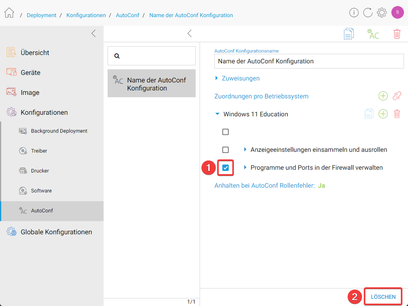Delete the Windows 11 Education entry
408x306 pixels.
[x=397, y=114]
